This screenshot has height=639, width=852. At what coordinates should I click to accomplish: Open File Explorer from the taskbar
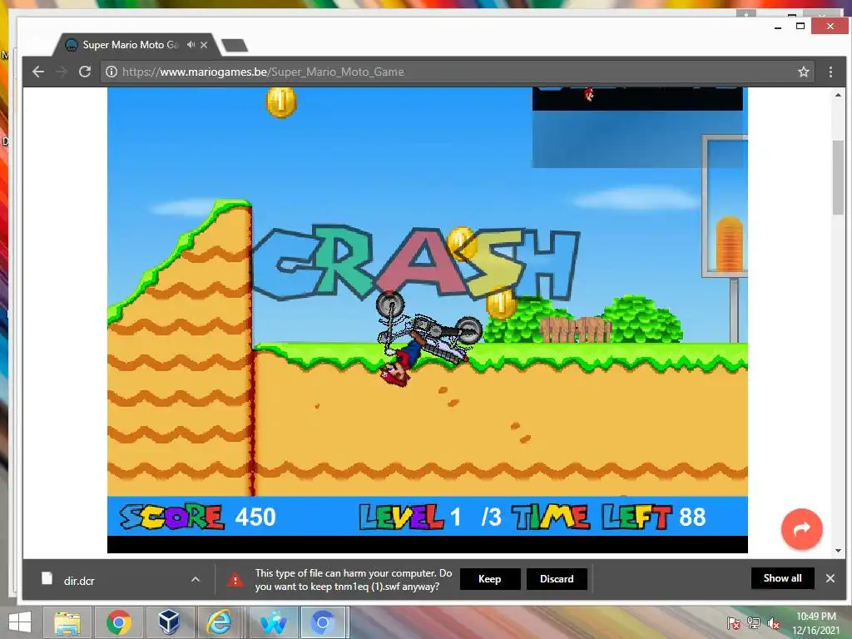(x=67, y=622)
